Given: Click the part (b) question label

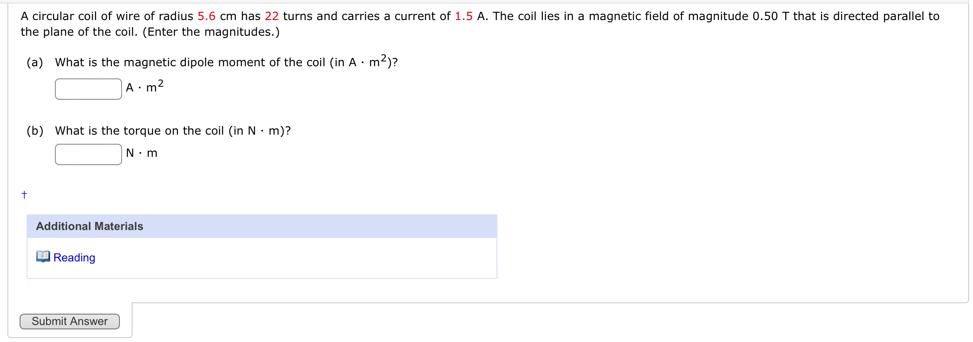Looking at the screenshot, I should click(36, 130).
